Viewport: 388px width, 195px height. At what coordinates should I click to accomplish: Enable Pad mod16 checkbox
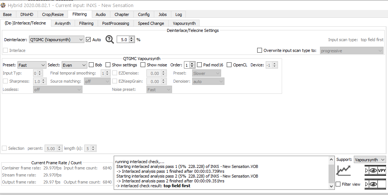coord(200,65)
